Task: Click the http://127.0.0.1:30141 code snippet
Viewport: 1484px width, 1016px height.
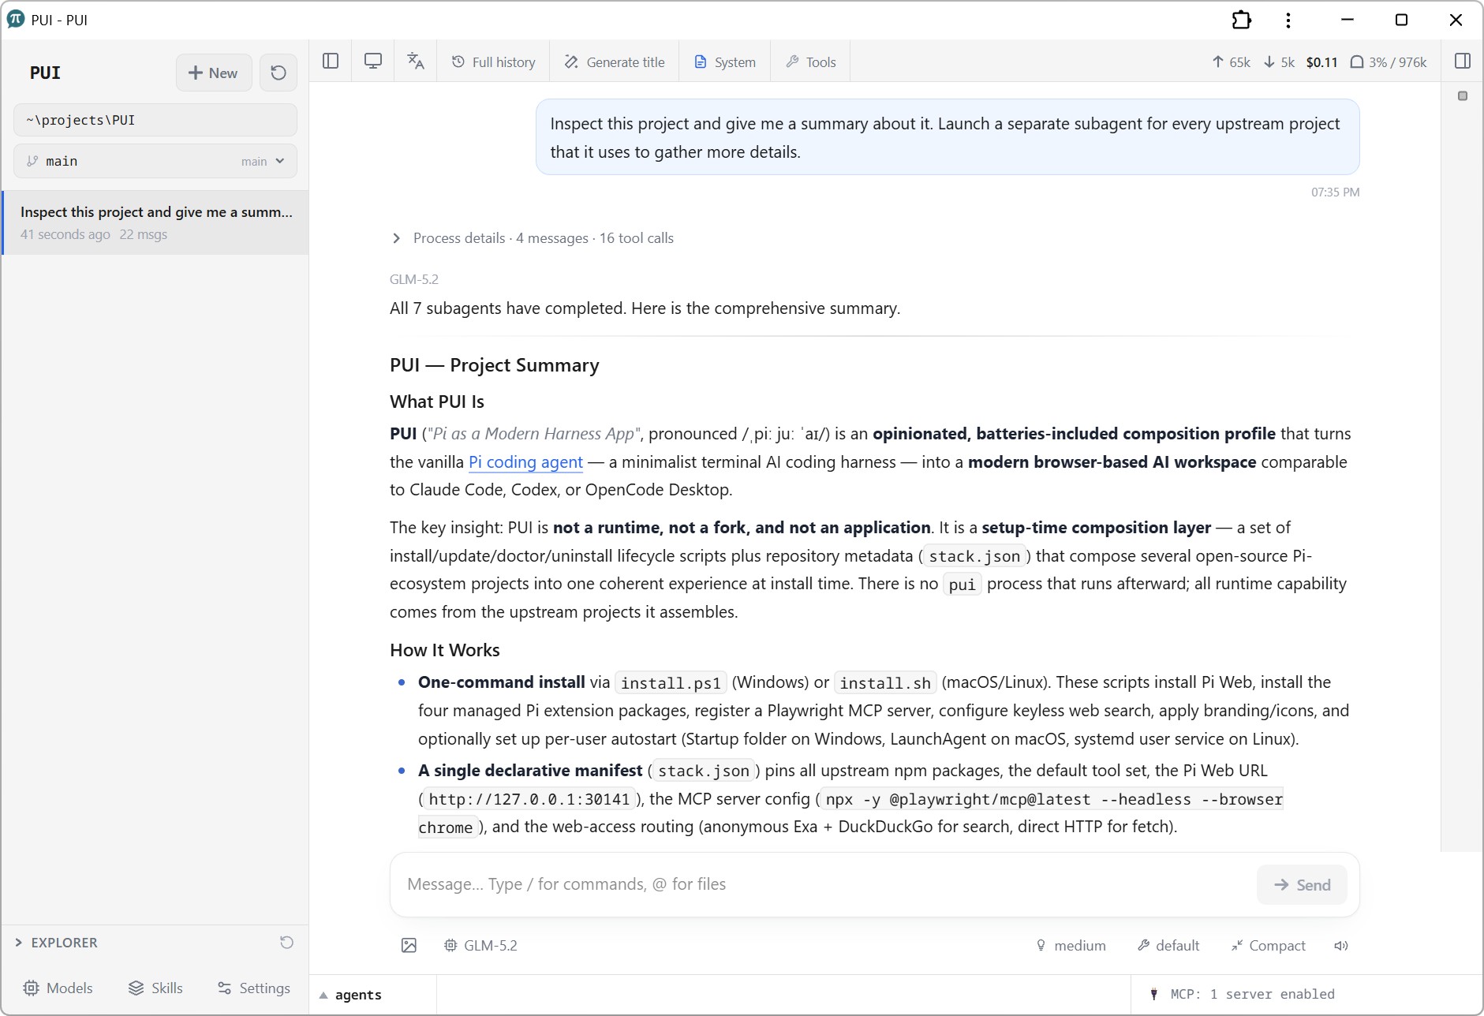Action: click(529, 799)
